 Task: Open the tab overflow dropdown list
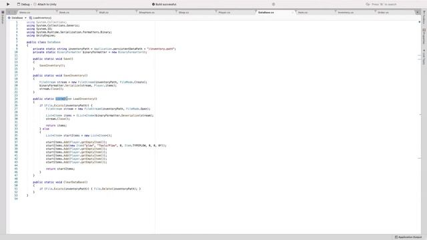(418, 13)
